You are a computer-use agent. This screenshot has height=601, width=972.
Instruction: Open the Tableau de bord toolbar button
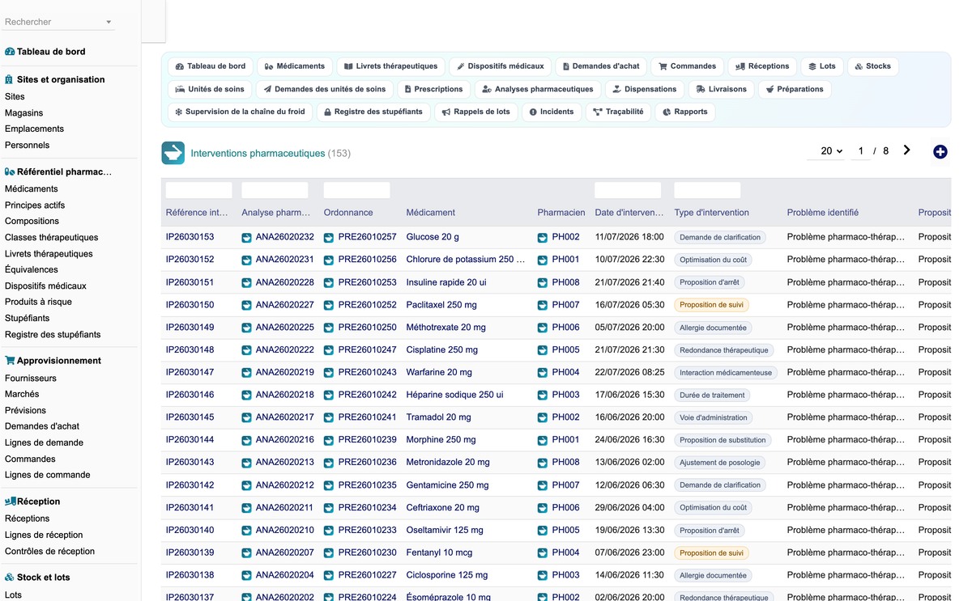pyautogui.click(x=211, y=66)
